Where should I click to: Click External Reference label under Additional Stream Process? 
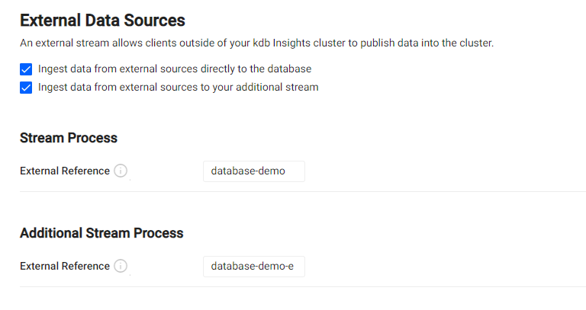coord(65,266)
